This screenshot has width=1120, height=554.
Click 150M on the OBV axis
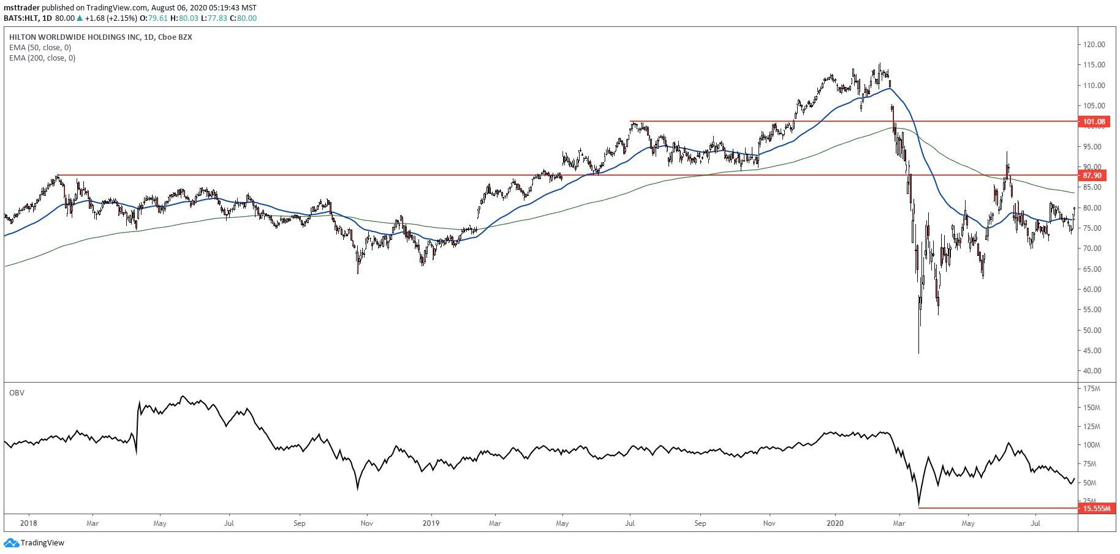click(x=1092, y=408)
